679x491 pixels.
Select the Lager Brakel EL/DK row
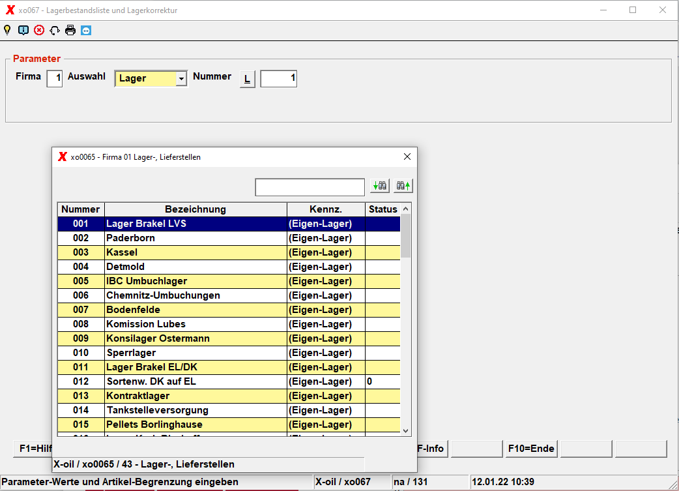pos(229,366)
